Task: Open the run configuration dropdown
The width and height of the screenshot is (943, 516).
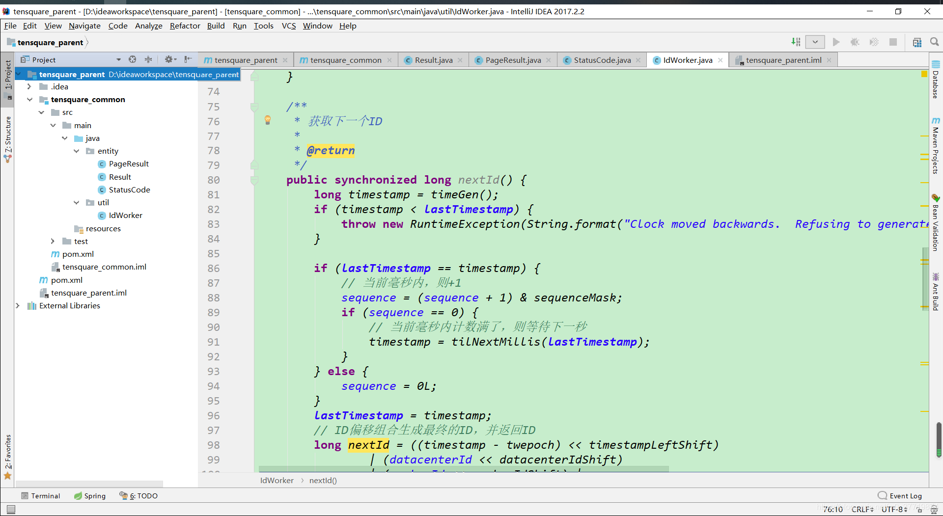Action: (815, 42)
